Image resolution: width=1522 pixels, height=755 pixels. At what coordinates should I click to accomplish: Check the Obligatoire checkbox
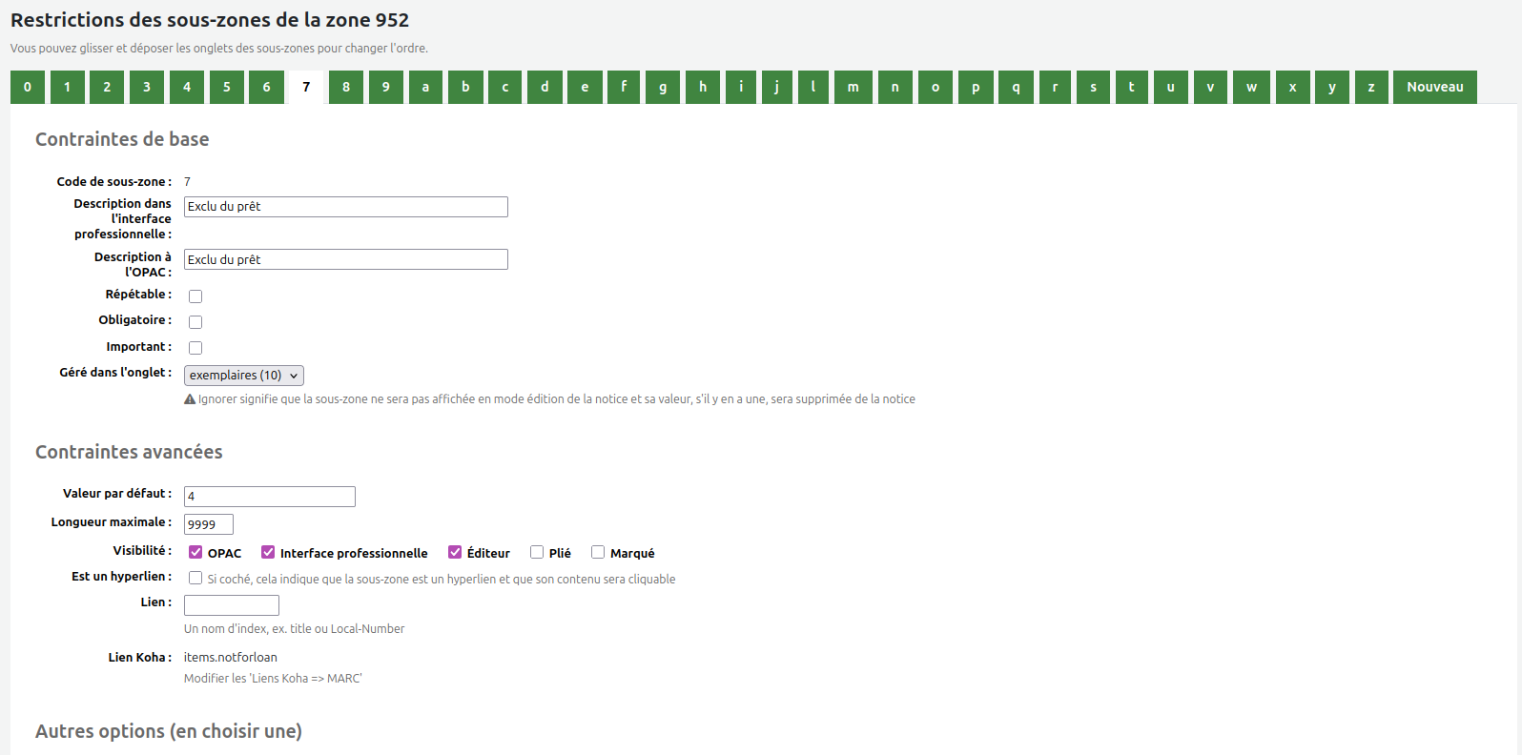[195, 322]
